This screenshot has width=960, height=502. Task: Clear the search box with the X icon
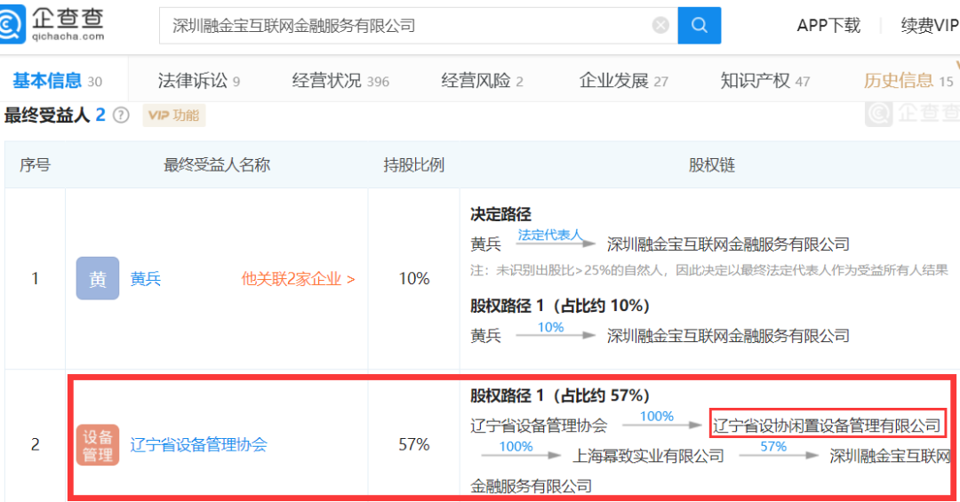tap(660, 25)
